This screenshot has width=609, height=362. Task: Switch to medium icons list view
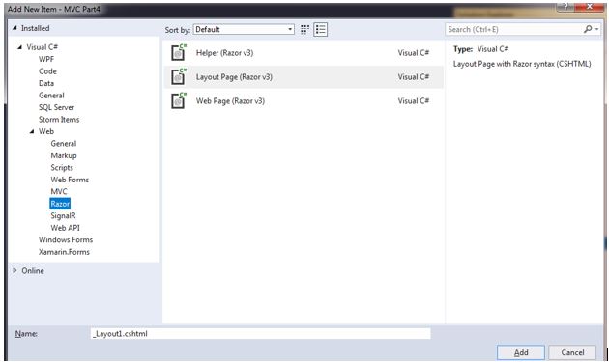tap(320, 30)
